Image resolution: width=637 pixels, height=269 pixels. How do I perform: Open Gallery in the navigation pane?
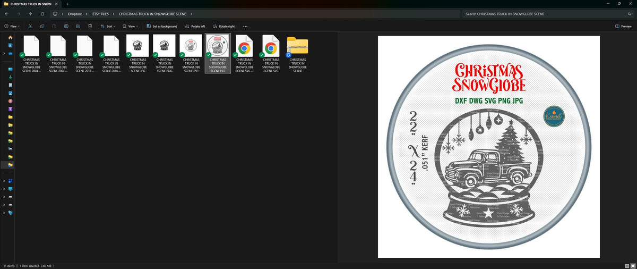tap(10, 45)
